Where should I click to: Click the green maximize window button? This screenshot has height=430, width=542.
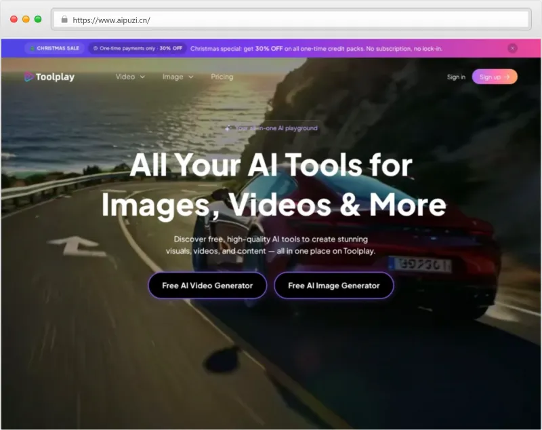tap(38, 20)
